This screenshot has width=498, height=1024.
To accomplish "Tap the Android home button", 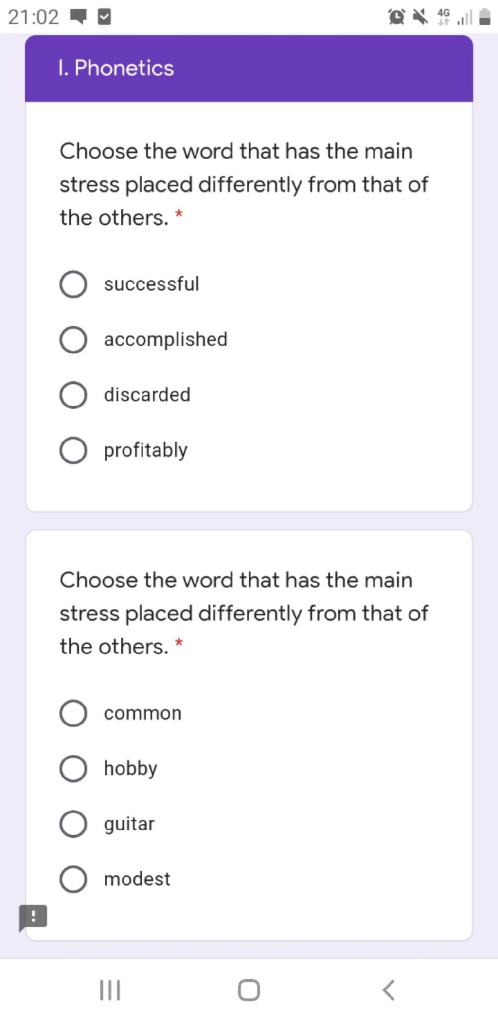I will tap(249, 990).
